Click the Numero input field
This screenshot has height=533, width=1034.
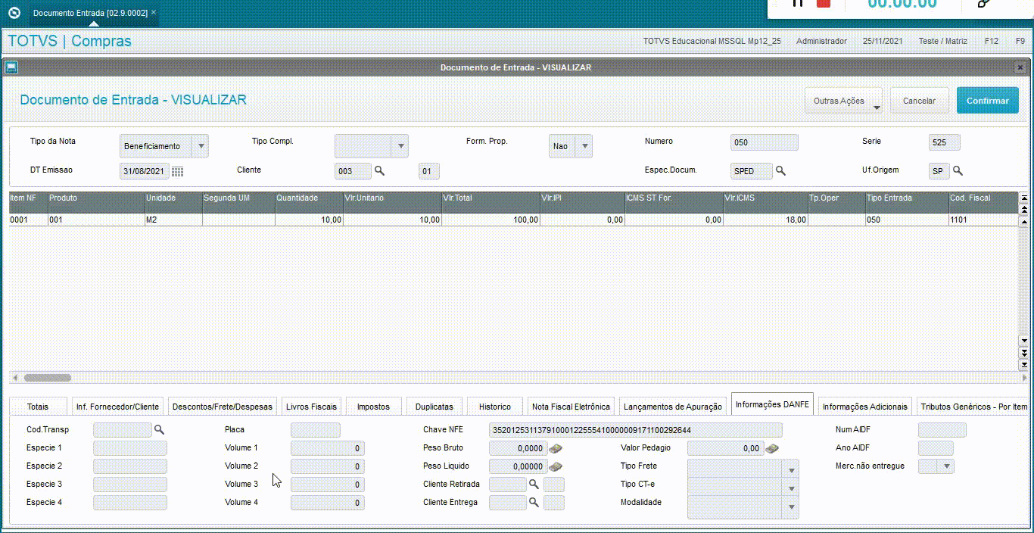tap(764, 142)
